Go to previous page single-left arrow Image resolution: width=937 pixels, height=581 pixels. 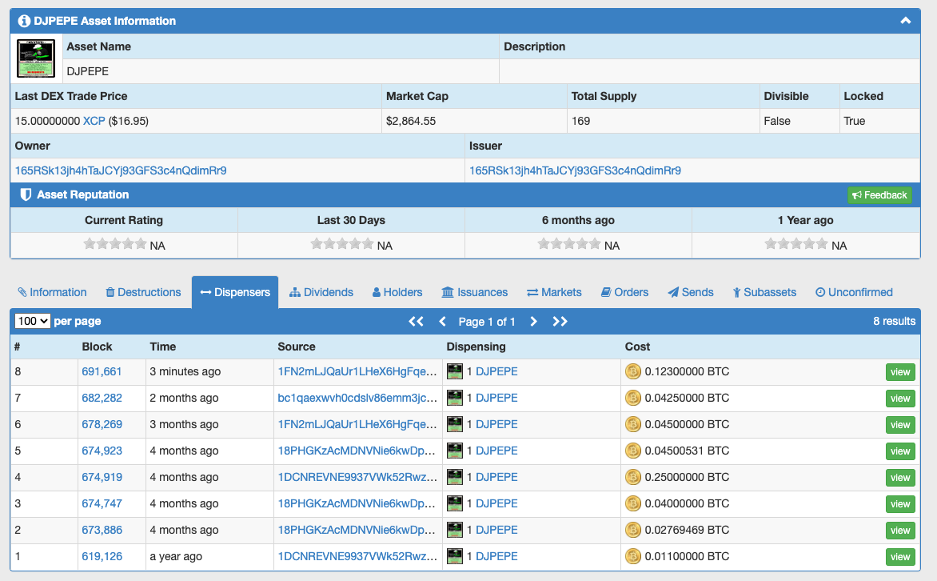(x=442, y=322)
